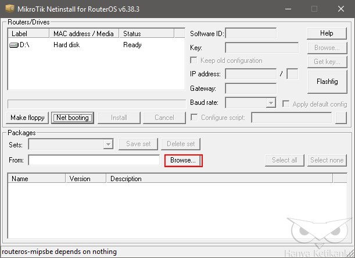Expand the Sets combo box

108,144
